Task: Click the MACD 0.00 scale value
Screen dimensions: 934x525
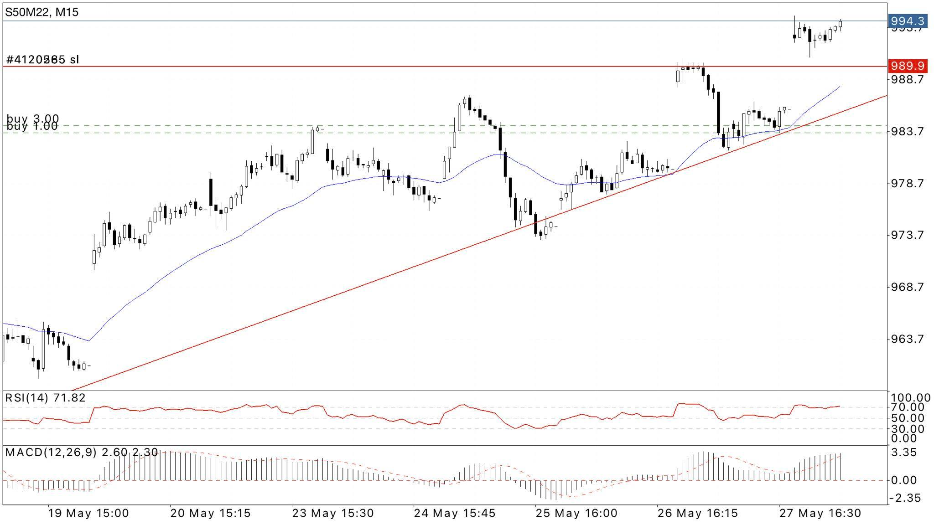Action: pos(904,480)
